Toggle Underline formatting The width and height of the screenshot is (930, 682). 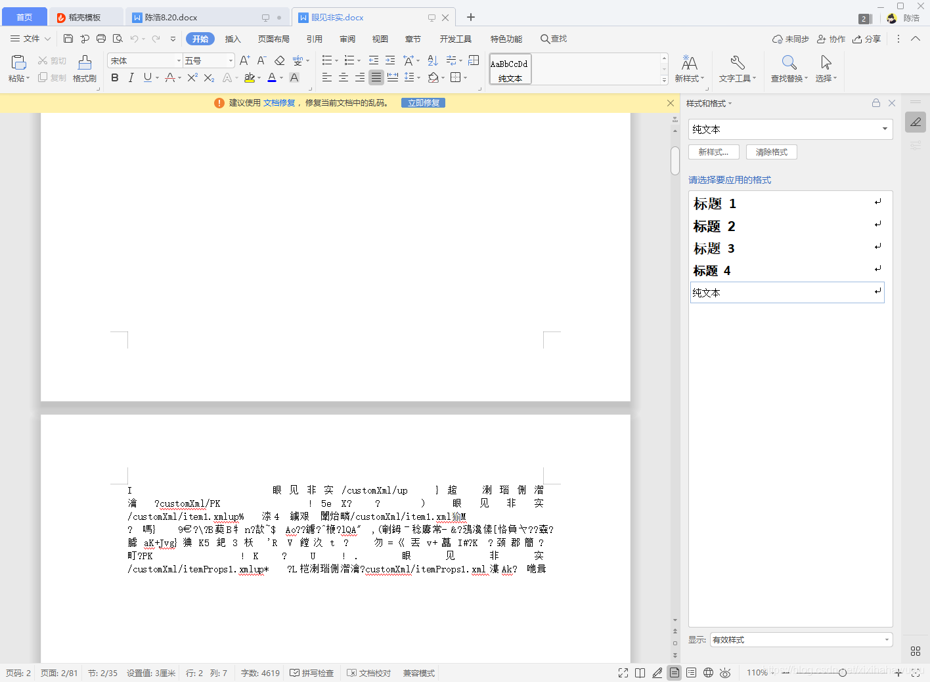(147, 77)
